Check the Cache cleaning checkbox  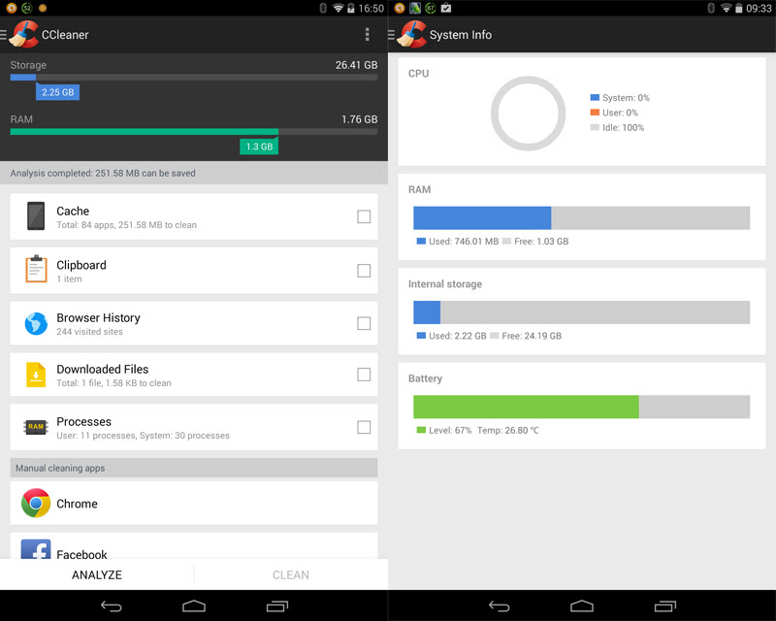(364, 216)
